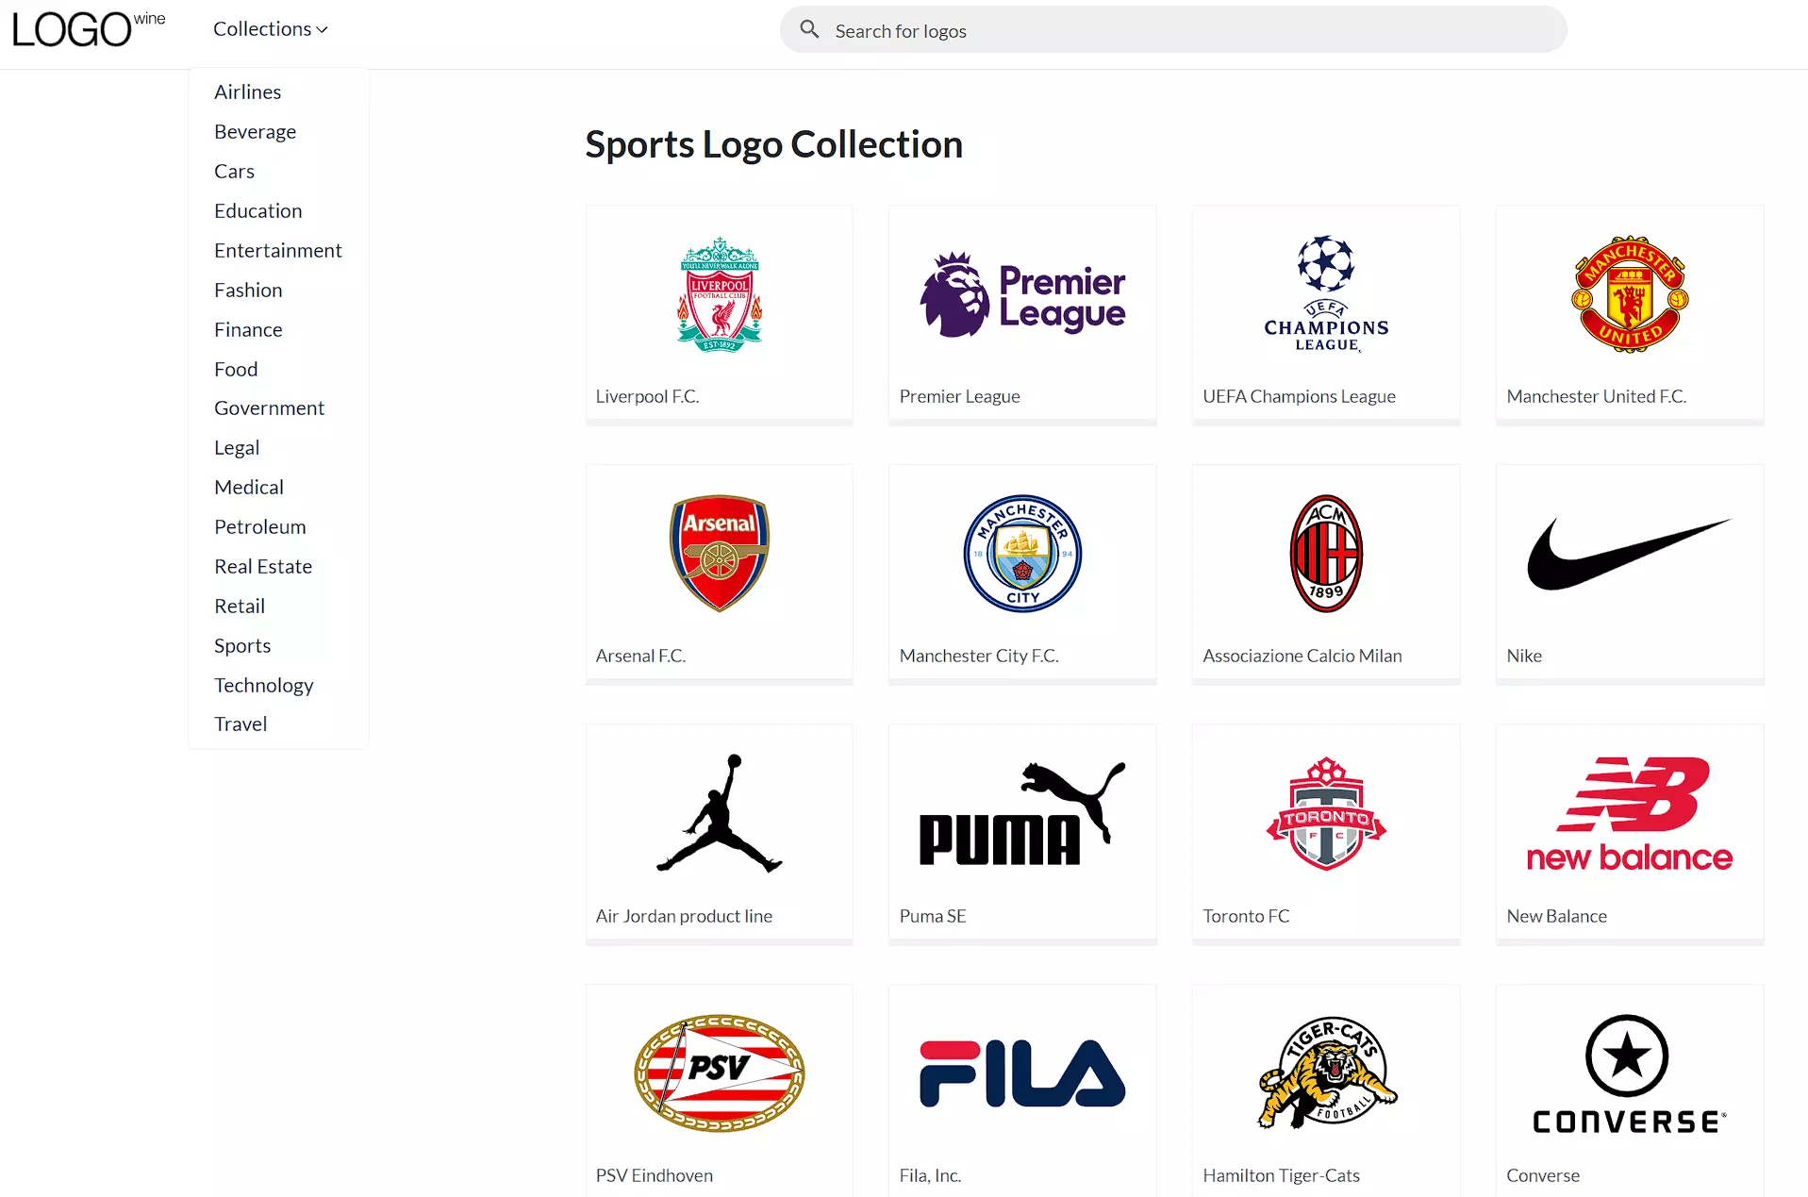Click the search magnifier icon

pyautogui.click(x=809, y=30)
